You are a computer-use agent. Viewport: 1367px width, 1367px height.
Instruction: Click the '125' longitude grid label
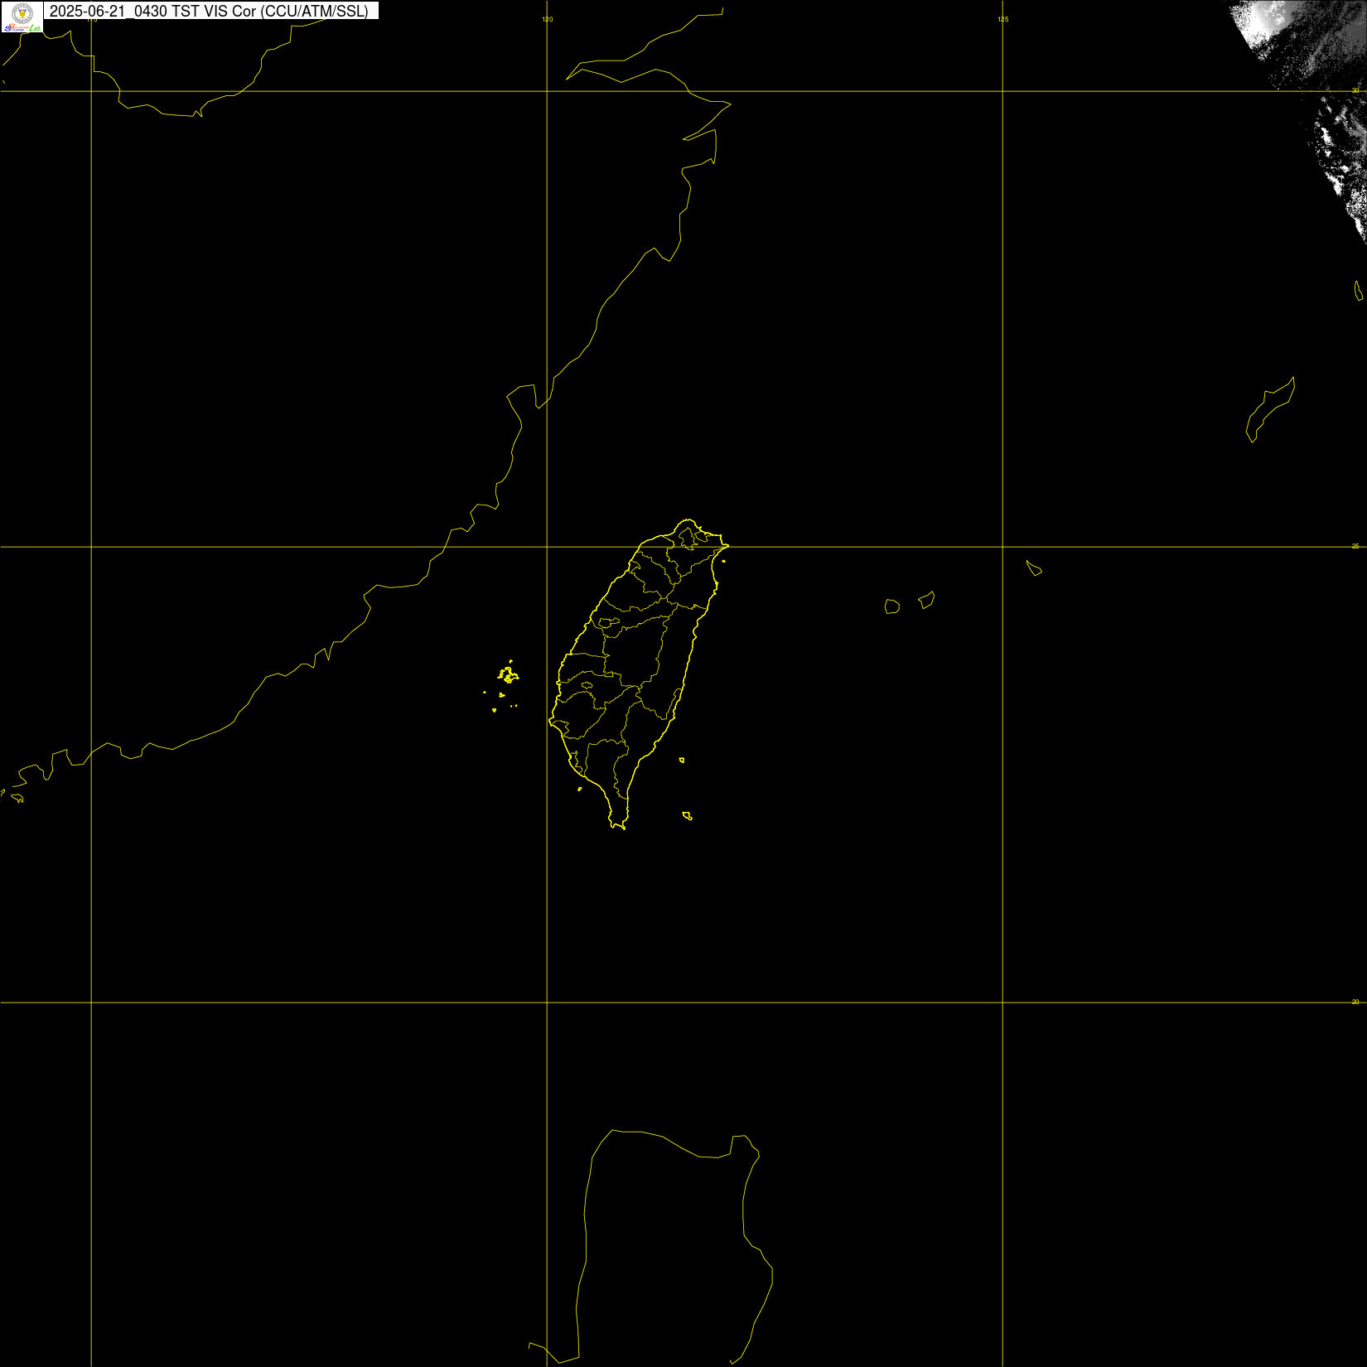pos(1003,19)
